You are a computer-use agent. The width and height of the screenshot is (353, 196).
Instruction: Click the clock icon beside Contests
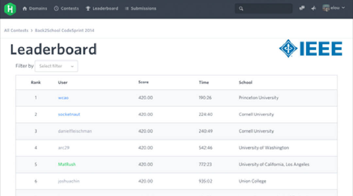[x=56, y=8]
